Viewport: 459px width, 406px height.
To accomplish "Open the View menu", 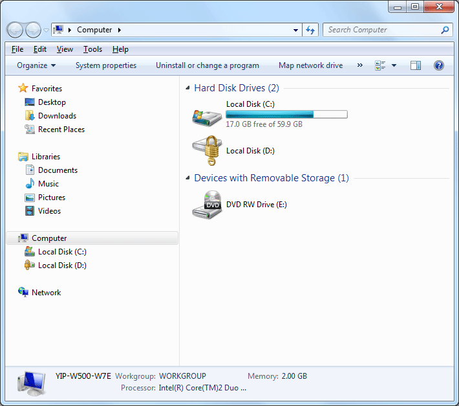I will click(x=65, y=49).
